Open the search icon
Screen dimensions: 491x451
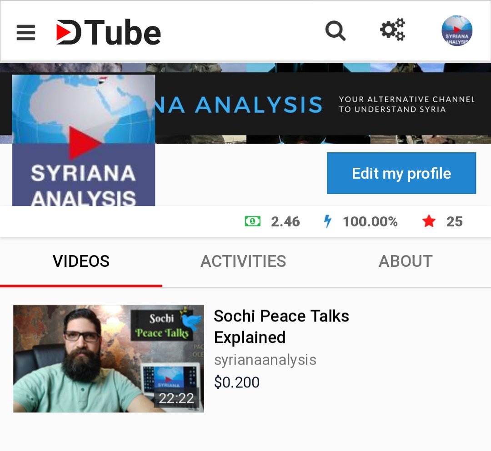336,31
